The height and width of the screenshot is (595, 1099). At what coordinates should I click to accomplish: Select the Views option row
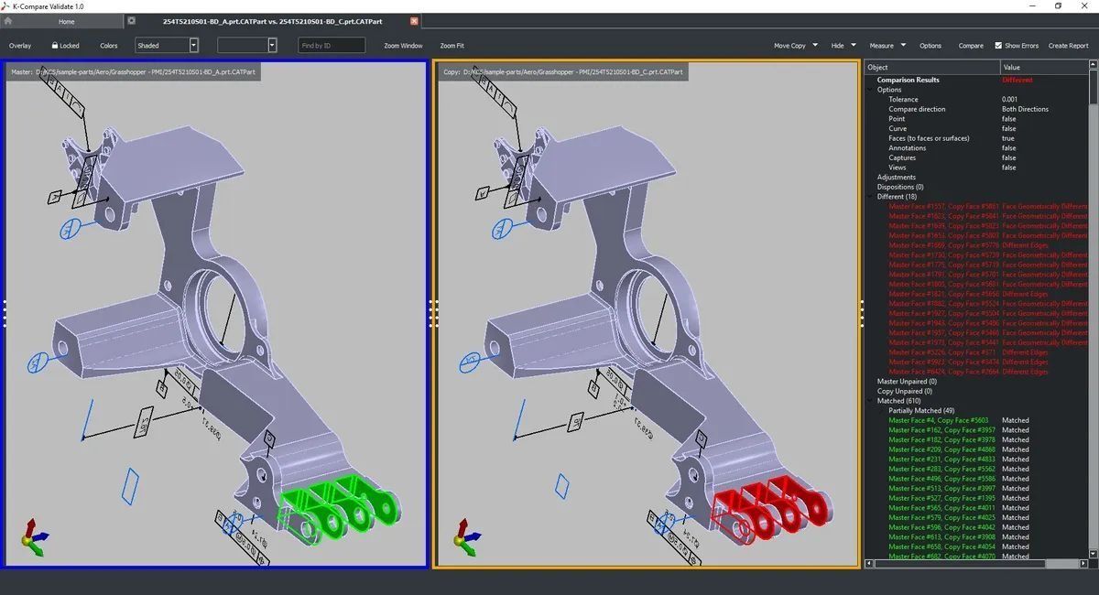click(x=976, y=168)
